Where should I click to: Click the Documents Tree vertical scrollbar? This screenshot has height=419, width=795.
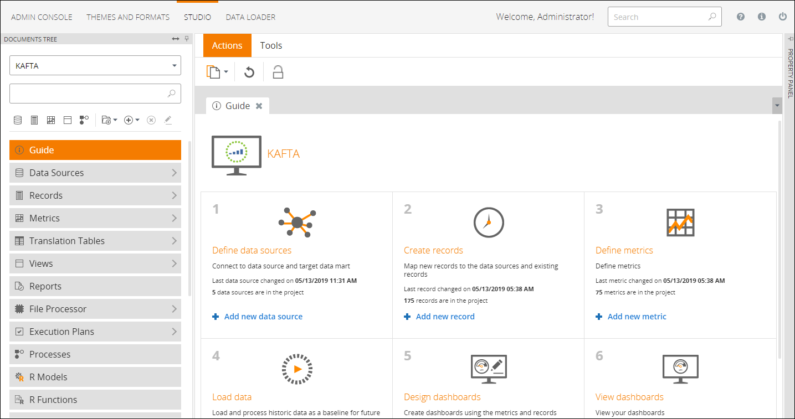[190, 221]
